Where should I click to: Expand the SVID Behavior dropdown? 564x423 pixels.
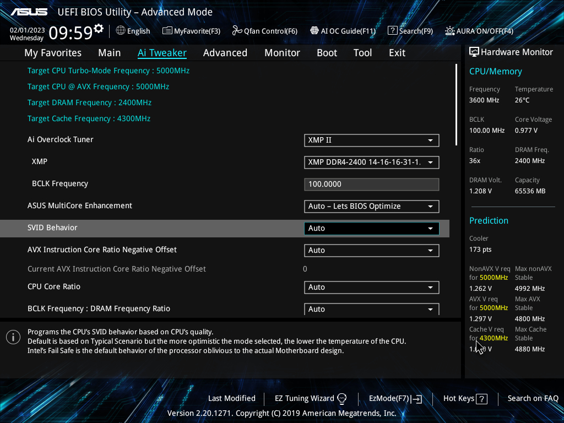tap(372, 229)
